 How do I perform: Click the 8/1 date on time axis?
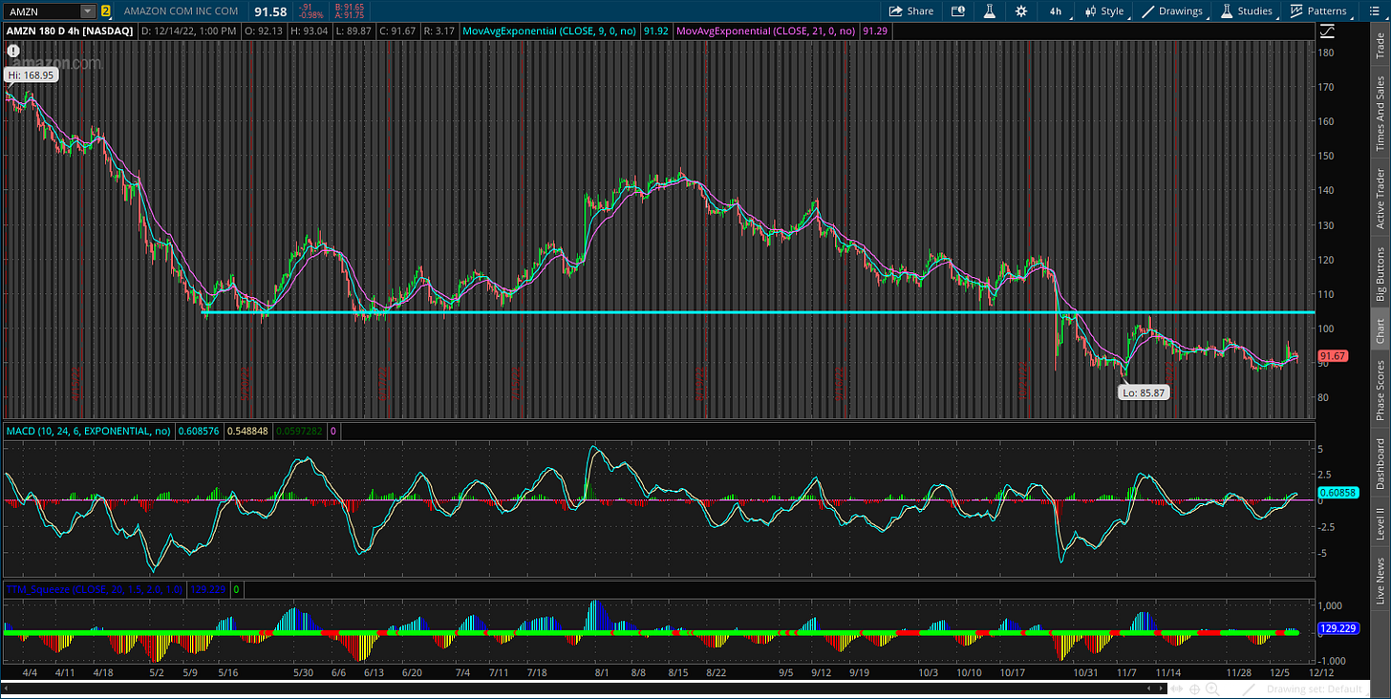602,671
